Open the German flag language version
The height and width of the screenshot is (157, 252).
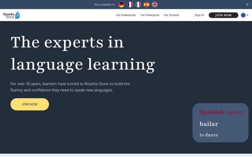point(121,5)
